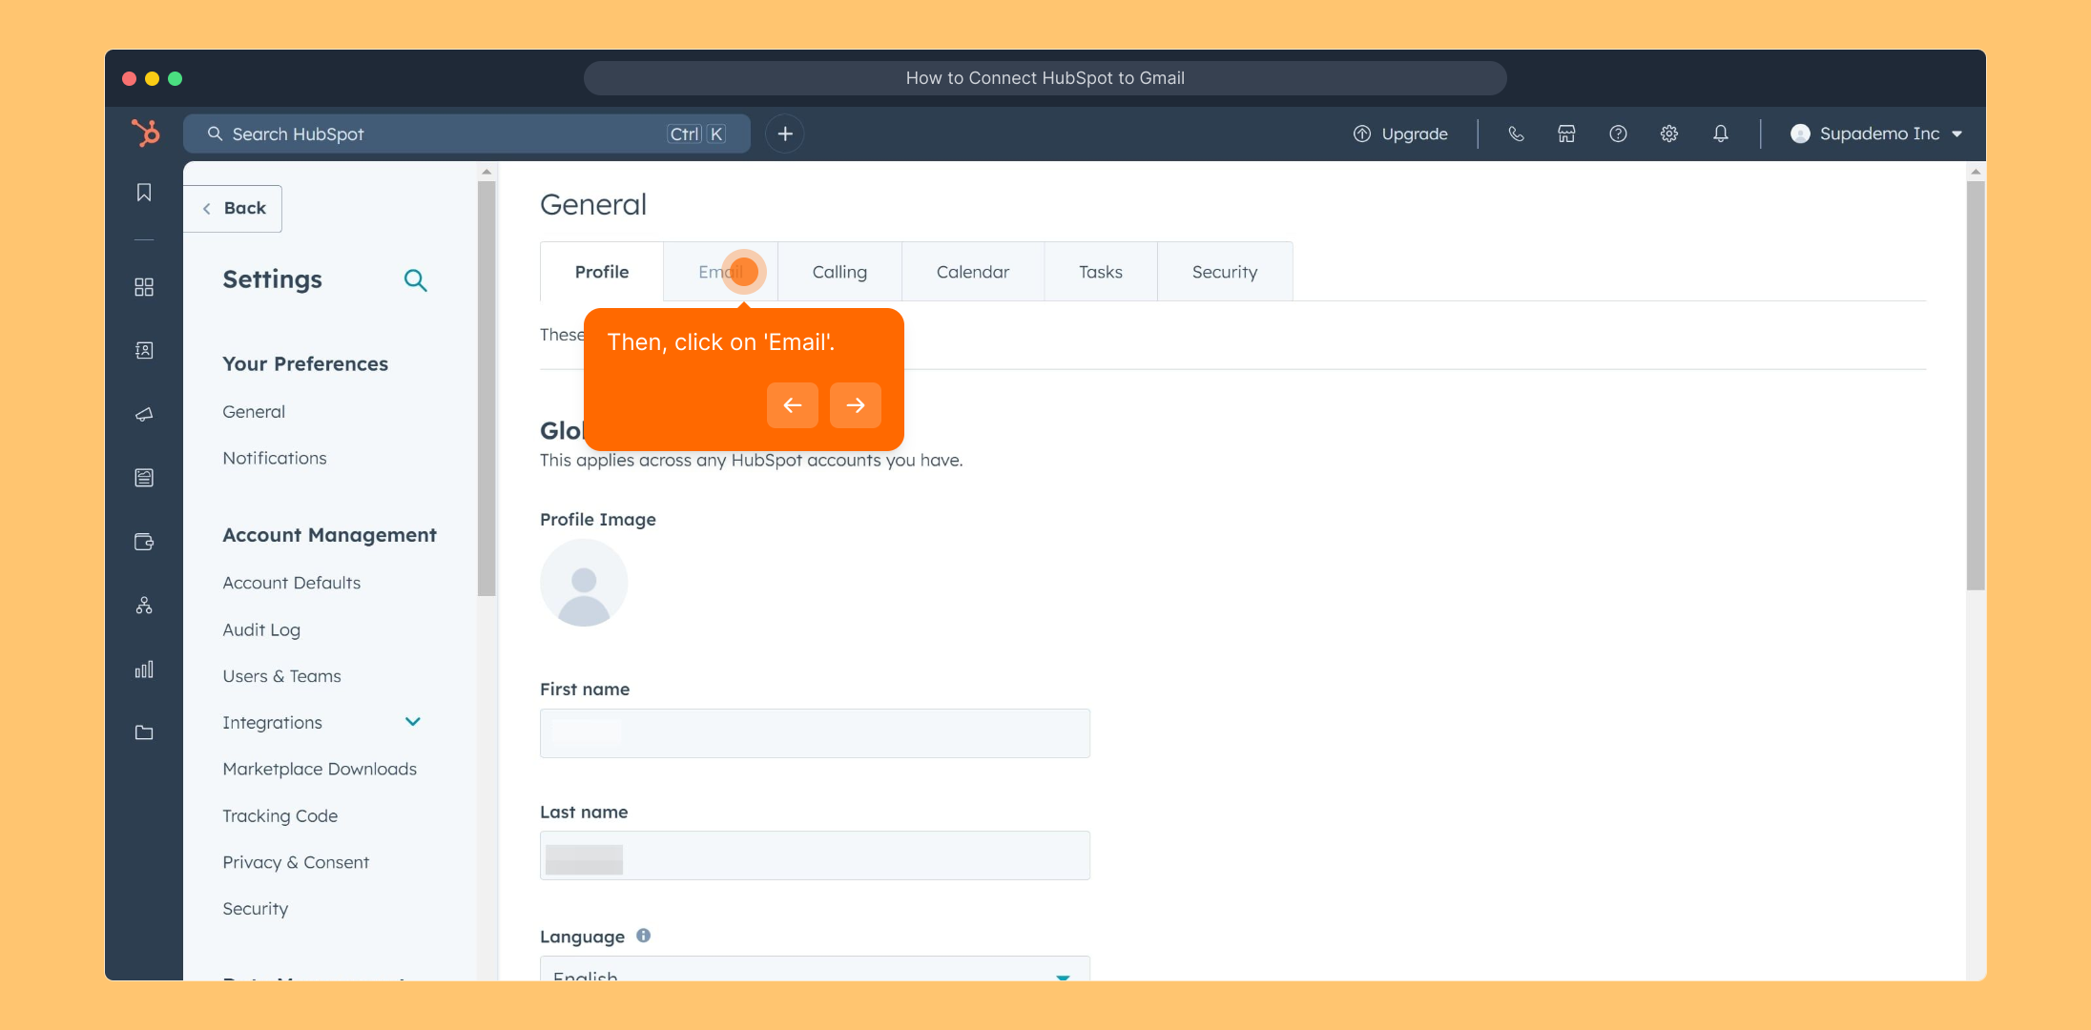Click the HubSpot sprocket logo
The image size is (2091, 1030).
tap(145, 133)
